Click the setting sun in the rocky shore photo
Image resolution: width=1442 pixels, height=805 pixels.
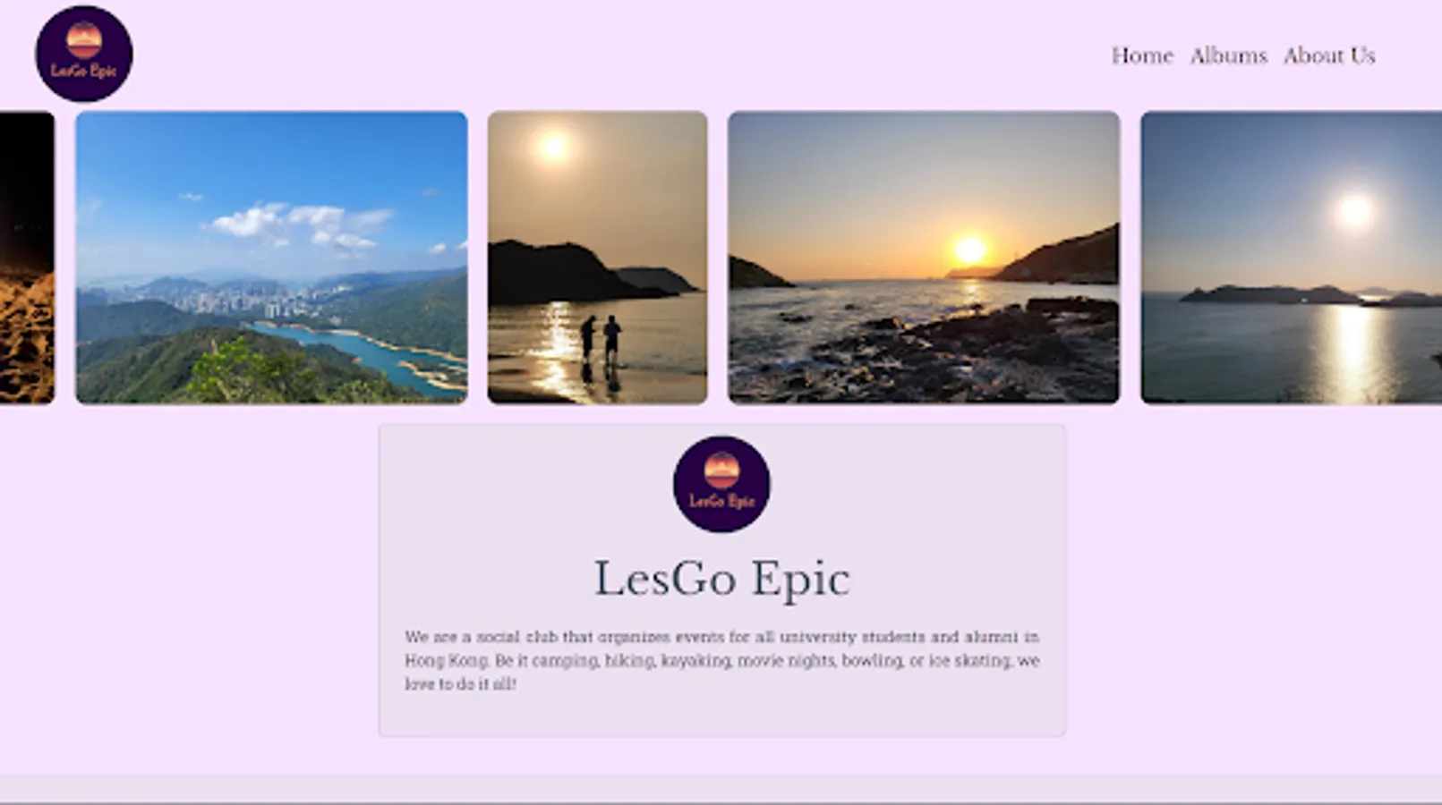[970, 250]
